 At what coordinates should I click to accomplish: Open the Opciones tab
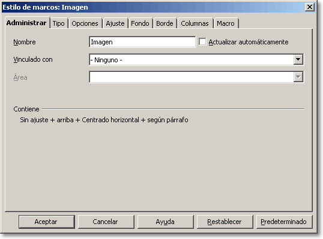pos(85,23)
